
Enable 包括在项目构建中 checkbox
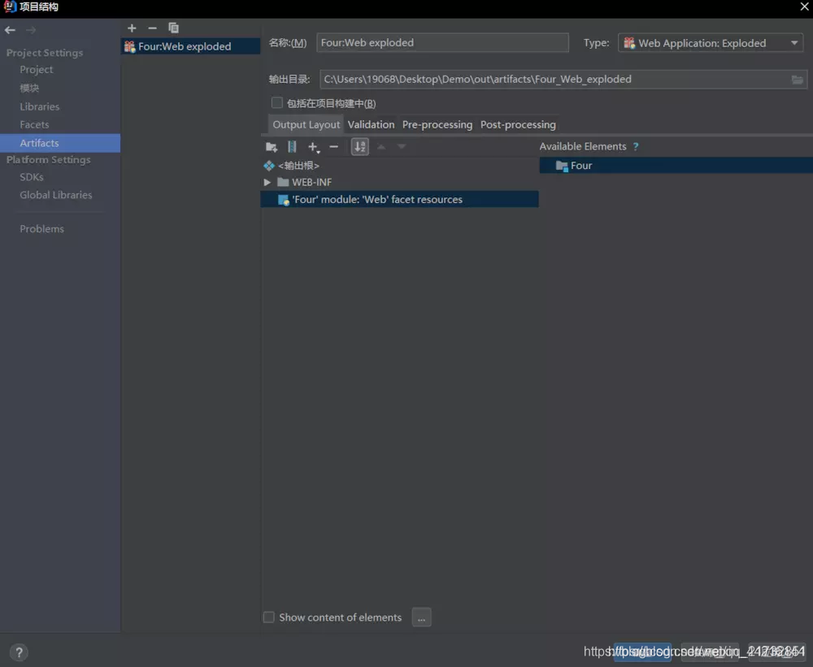pyautogui.click(x=277, y=102)
